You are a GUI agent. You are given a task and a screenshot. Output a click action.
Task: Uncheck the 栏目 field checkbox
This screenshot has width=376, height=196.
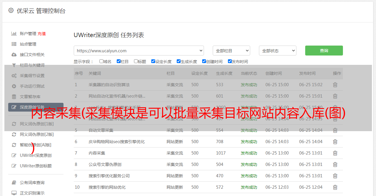click(119, 61)
